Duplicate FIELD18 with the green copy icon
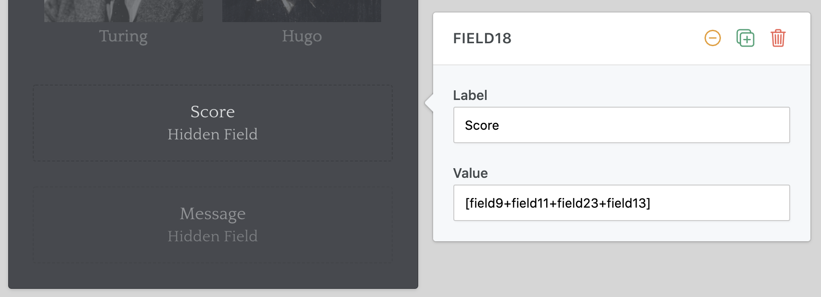The width and height of the screenshot is (821, 297). [745, 38]
